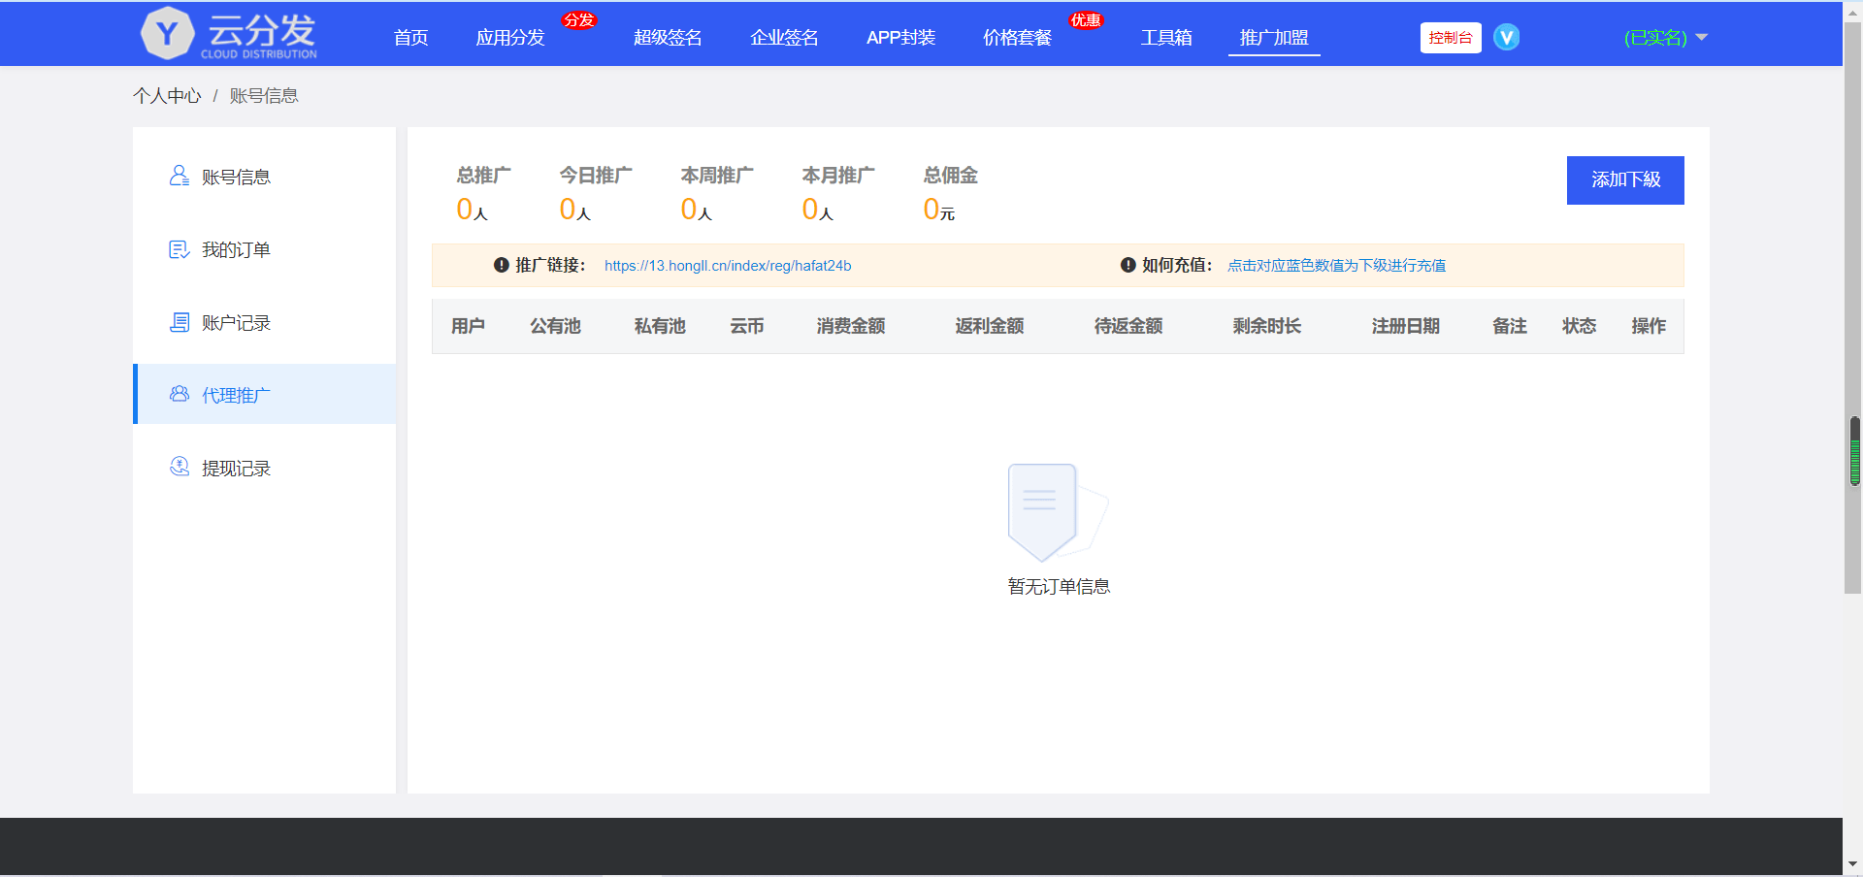
Task: Open the 控制台 button
Action: point(1450,37)
